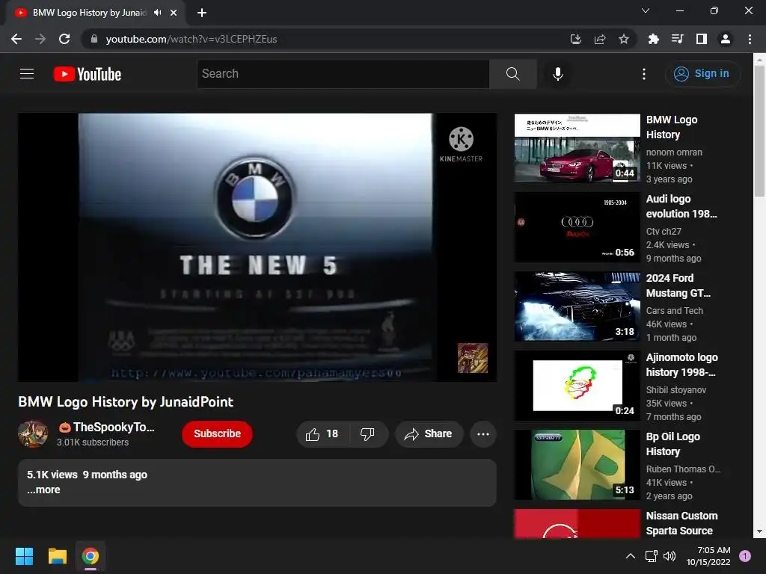Open Shibil stoyanov channel name

pos(676,390)
